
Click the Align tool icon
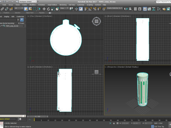click(x=130, y=9)
